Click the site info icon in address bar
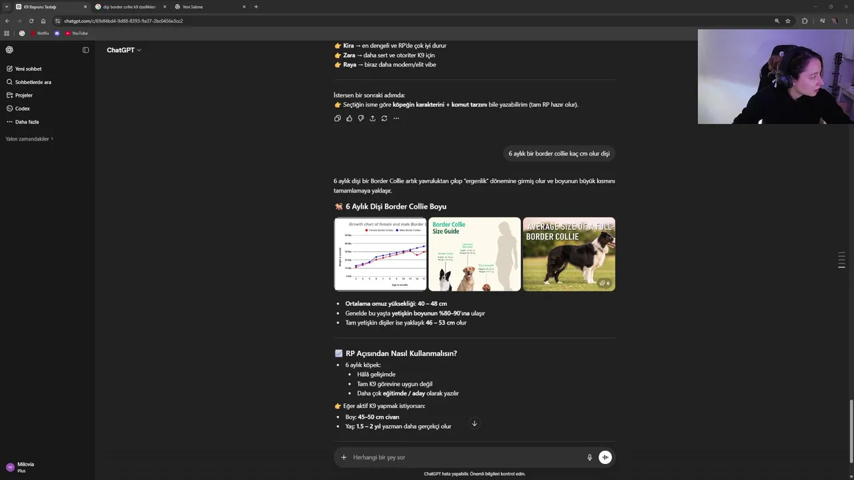 pos(57,21)
